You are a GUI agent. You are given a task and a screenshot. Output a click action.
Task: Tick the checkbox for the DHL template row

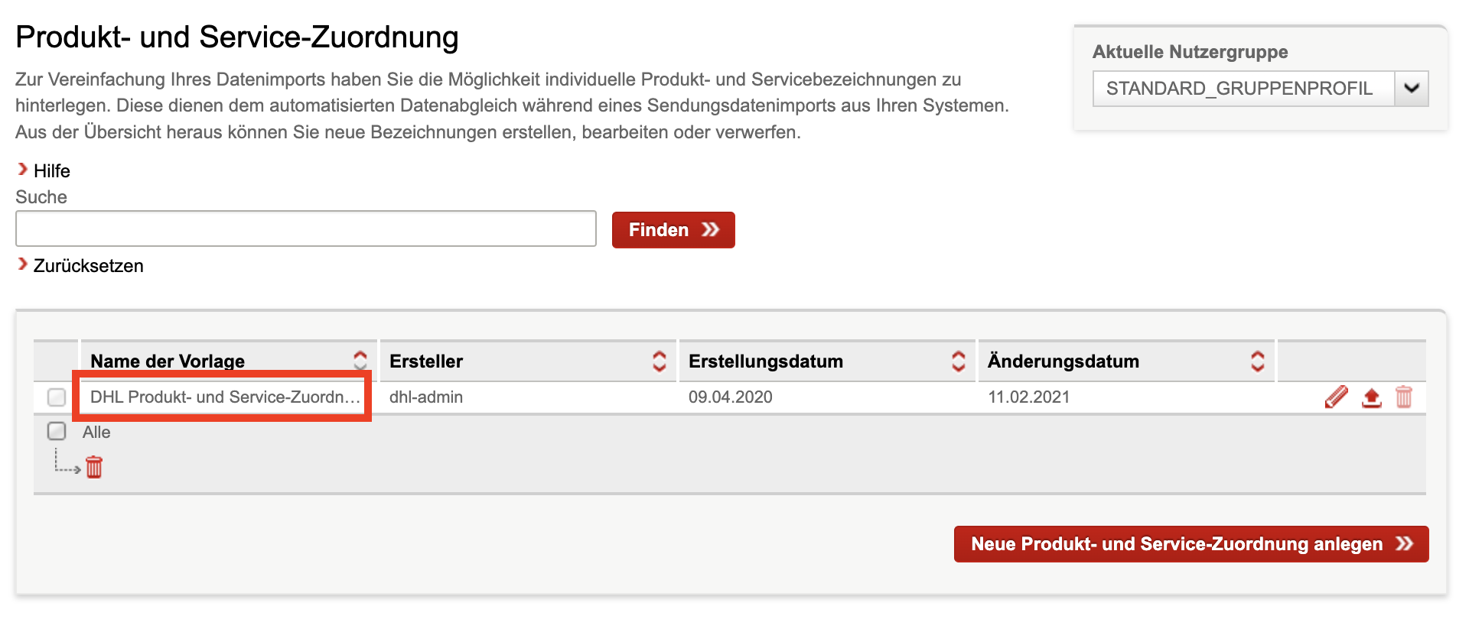(x=57, y=397)
